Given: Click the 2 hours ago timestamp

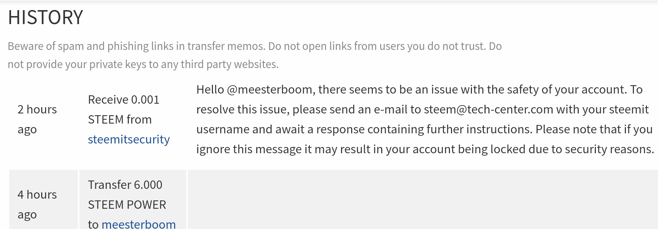Looking at the screenshot, I should [x=37, y=119].
